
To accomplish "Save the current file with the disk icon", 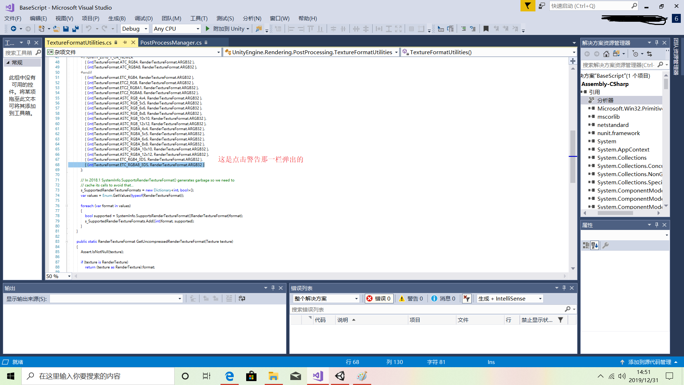I will pyautogui.click(x=66, y=29).
